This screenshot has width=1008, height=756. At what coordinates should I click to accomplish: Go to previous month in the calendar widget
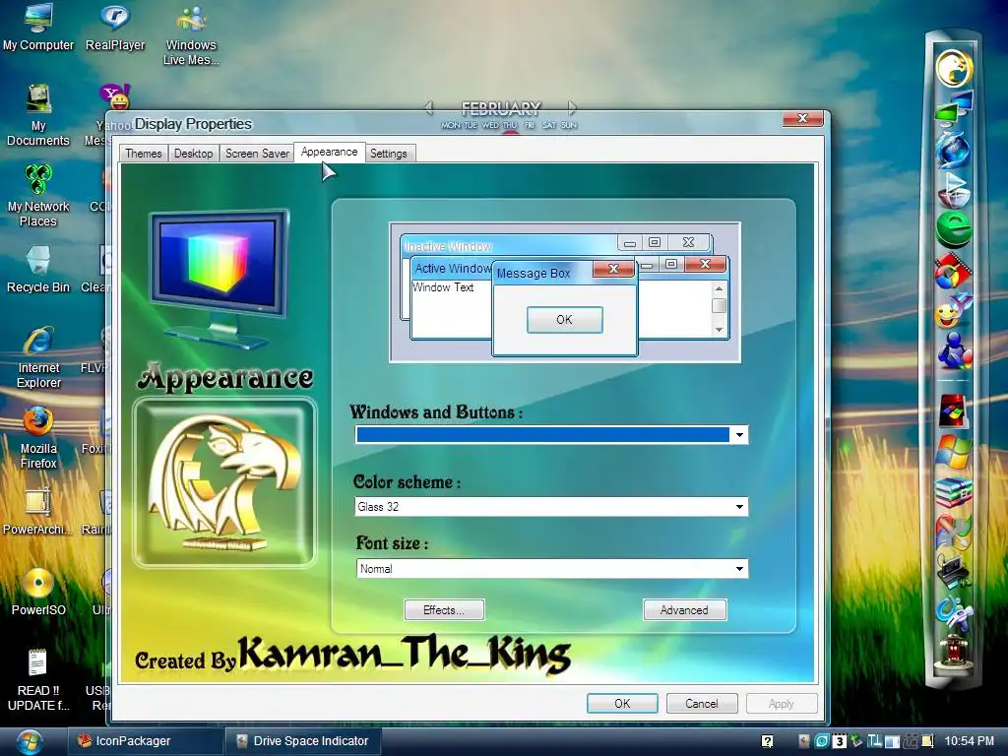point(429,107)
